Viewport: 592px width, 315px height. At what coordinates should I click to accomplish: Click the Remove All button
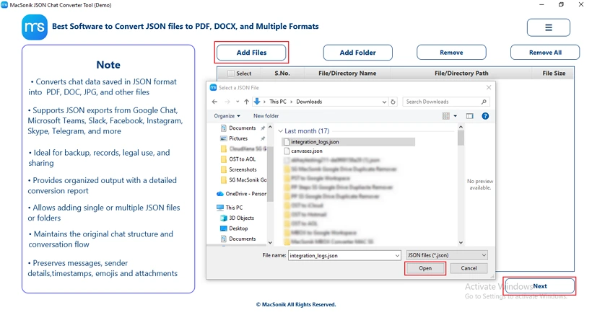(545, 53)
